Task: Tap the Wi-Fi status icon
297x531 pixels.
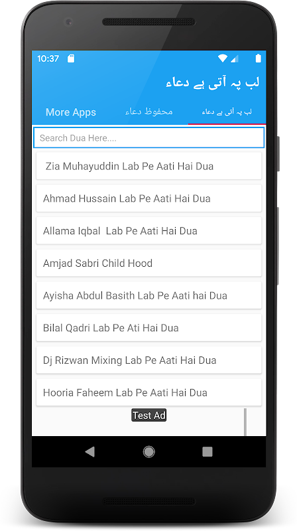Action: tap(222, 58)
